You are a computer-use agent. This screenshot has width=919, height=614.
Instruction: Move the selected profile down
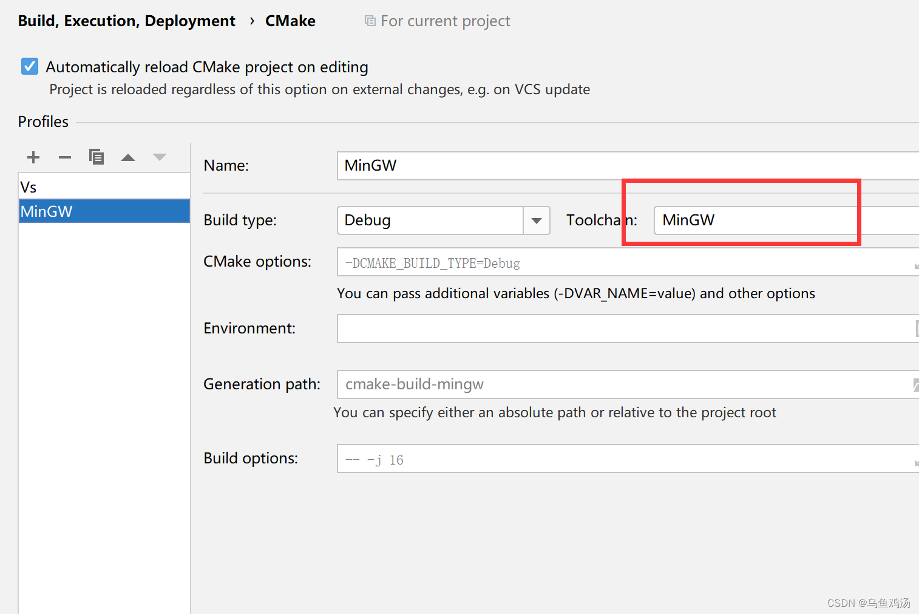(x=160, y=157)
